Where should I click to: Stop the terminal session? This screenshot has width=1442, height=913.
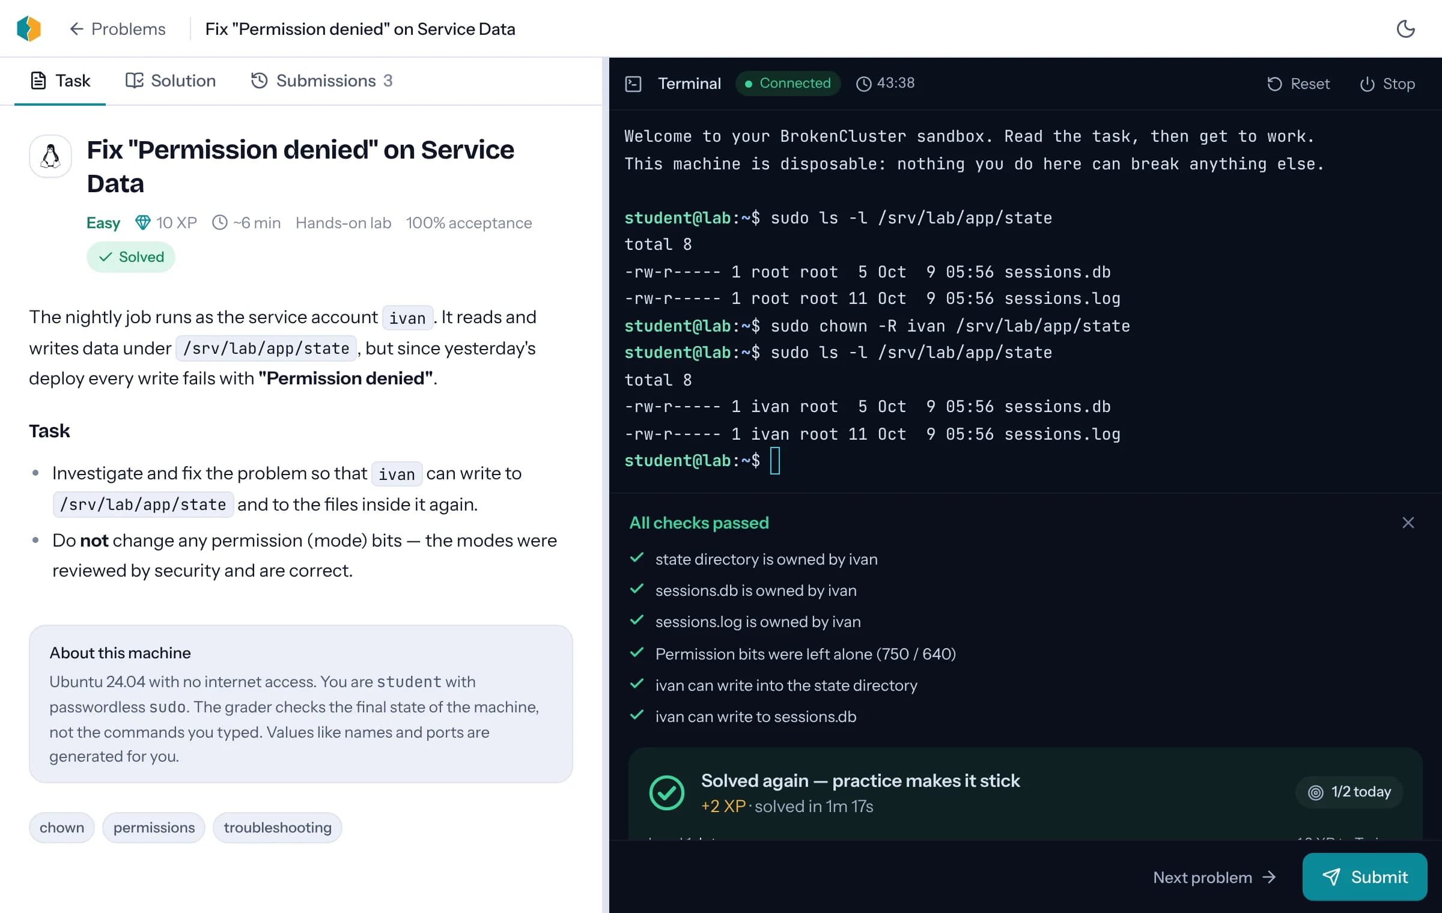click(x=1387, y=83)
